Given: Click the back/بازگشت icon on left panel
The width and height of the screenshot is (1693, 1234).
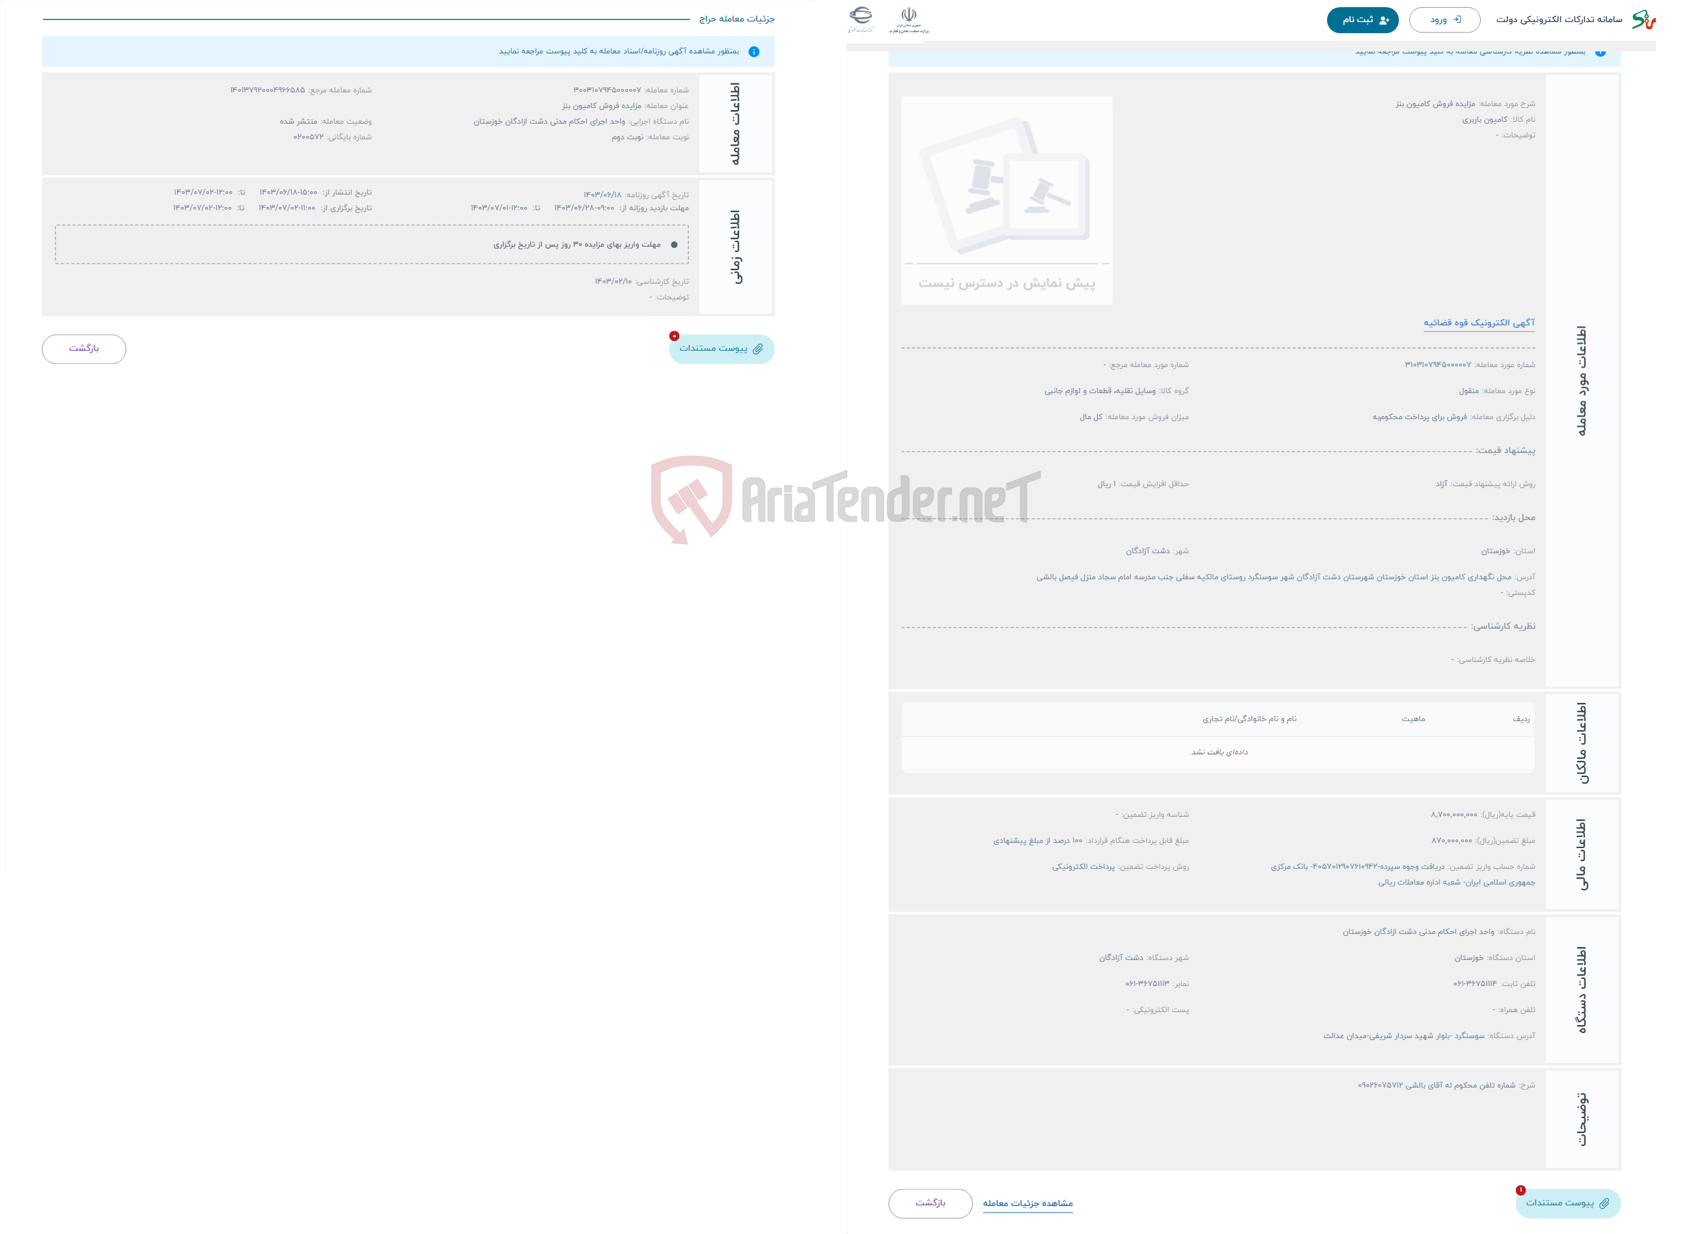Looking at the screenshot, I should point(84,347).
